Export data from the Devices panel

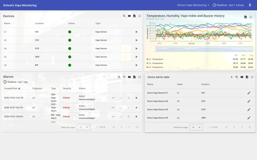[134, 16]
